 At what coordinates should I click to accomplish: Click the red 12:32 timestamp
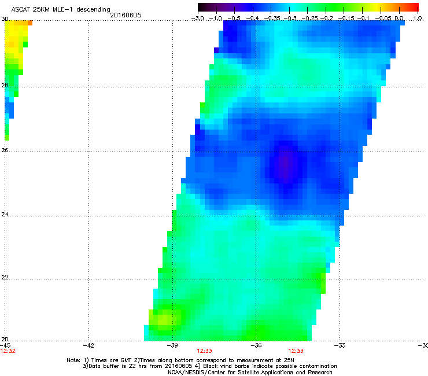(8, 351)
